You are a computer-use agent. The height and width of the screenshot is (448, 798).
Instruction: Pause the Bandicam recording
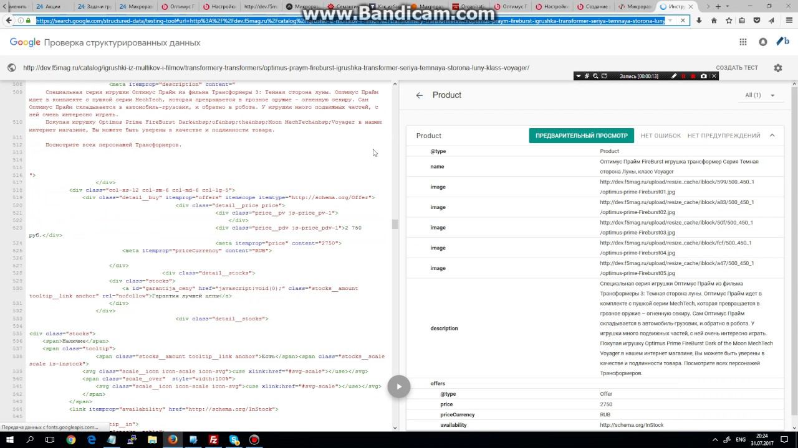(683, 76)
